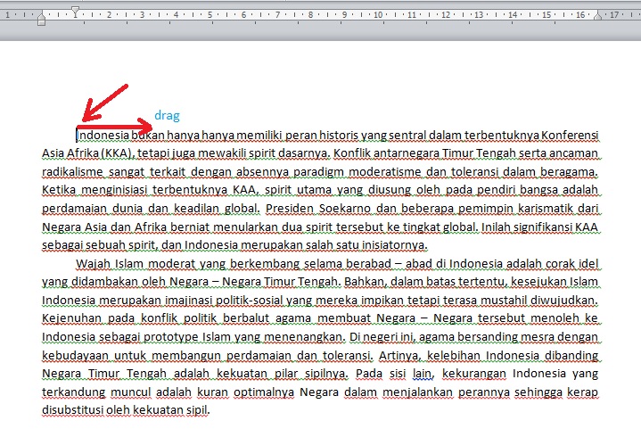Click the word "politik-sosial"
The width and height of the screenshot is (641, 429).
tap(249, 301)
